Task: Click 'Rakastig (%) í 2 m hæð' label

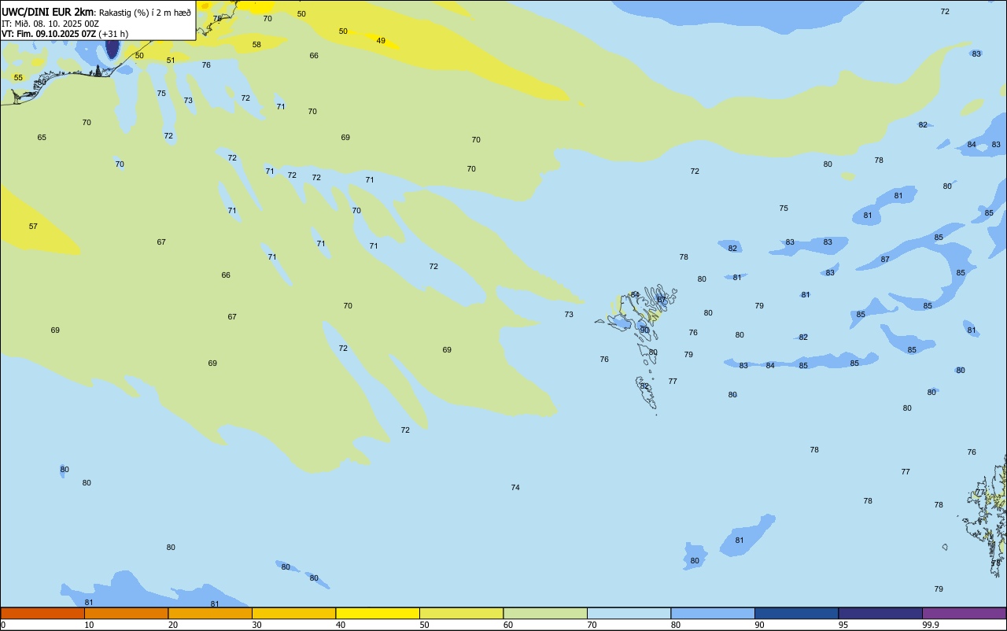Action: [145, 13]
